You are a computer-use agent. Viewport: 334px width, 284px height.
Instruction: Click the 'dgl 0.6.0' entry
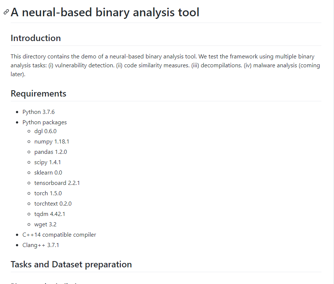click(x=45, y=131)
